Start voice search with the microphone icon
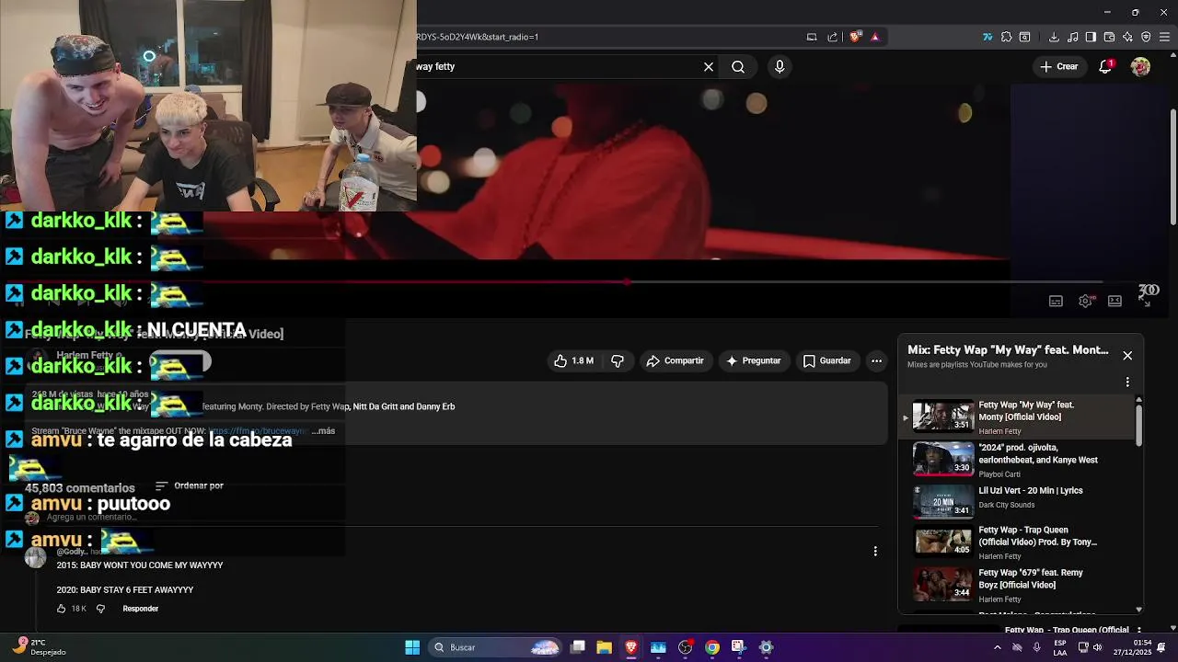Screen dimensions: 1178x662 pos(780,67)
